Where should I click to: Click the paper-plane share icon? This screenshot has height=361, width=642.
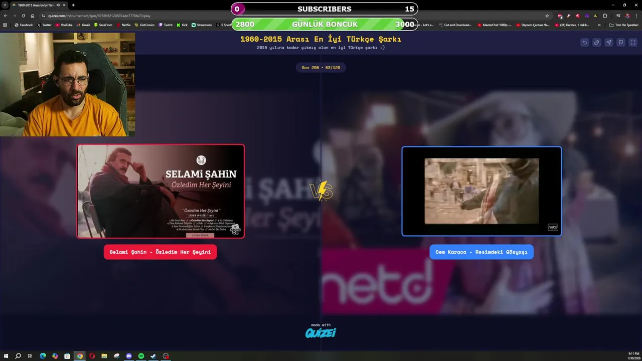[x=608, y=43]
